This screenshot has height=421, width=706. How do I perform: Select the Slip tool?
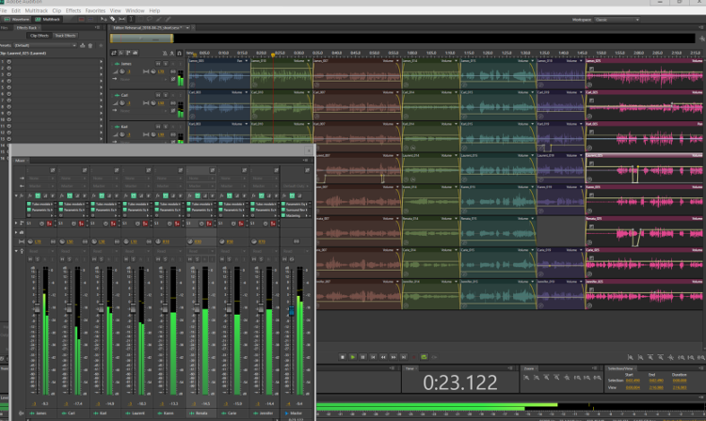pos(122,20)
